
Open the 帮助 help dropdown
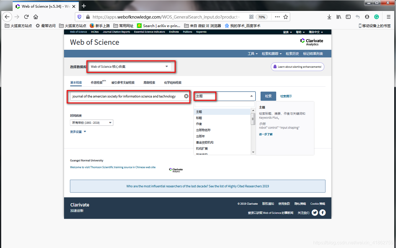tap(300, 32)
